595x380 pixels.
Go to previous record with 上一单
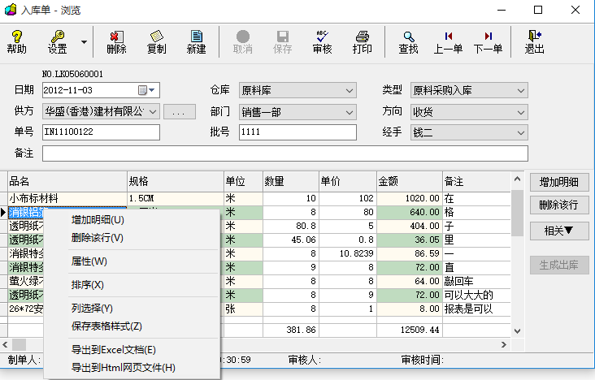click(448, 41)
